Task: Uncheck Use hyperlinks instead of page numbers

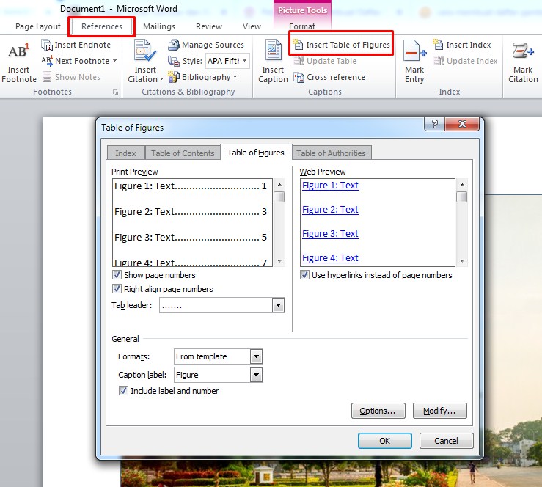Action: (x=304, y=275)
